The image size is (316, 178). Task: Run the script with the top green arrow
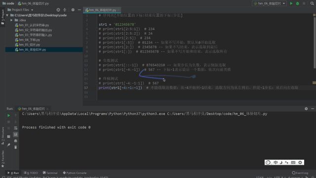pos(291,3)
